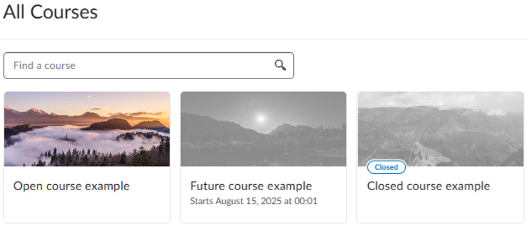Click the Starts August 15, 2025 date text
The width and height of the screenshot is (530, 230).
(254, 201)
